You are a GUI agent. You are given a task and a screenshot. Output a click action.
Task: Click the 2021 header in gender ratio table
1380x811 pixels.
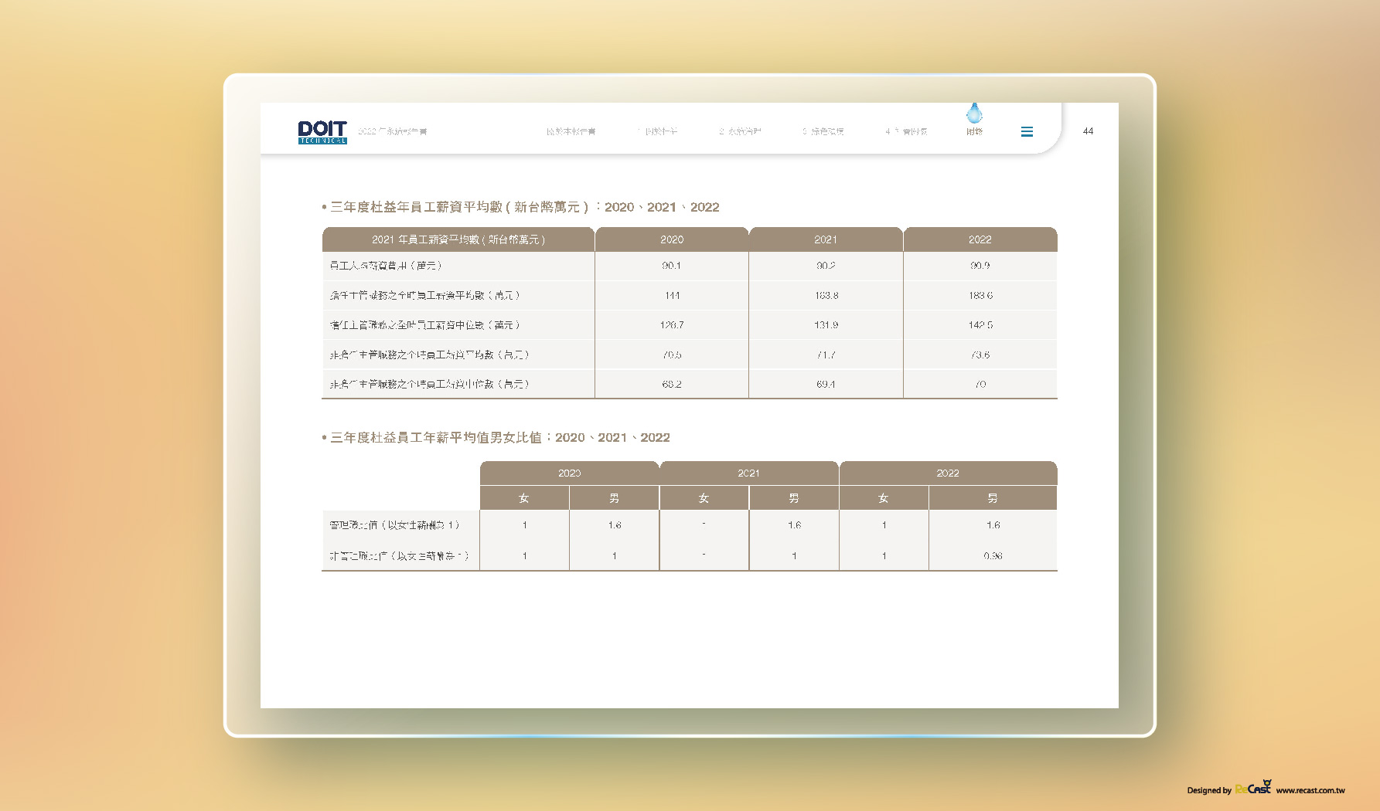pyautogui.click(x=748, y=473)
